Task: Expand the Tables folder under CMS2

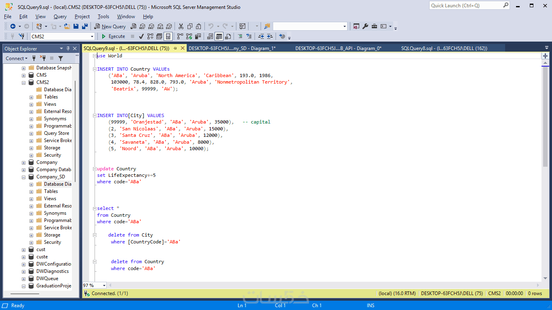Action: pos(32,97)
